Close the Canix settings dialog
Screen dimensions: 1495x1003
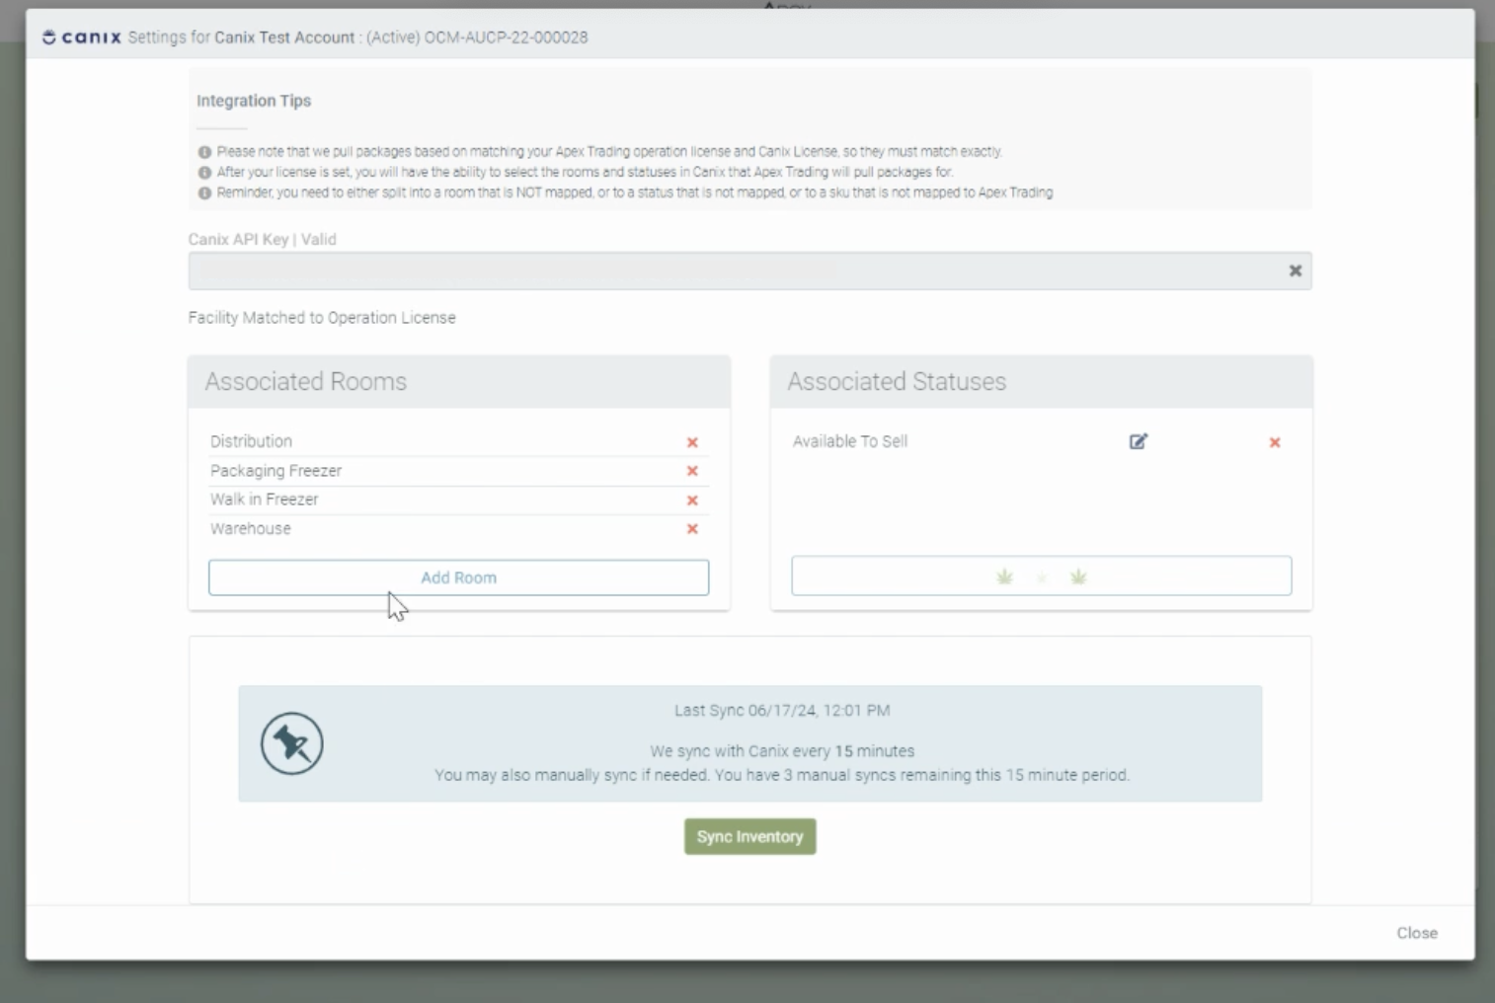point(1417,933)
